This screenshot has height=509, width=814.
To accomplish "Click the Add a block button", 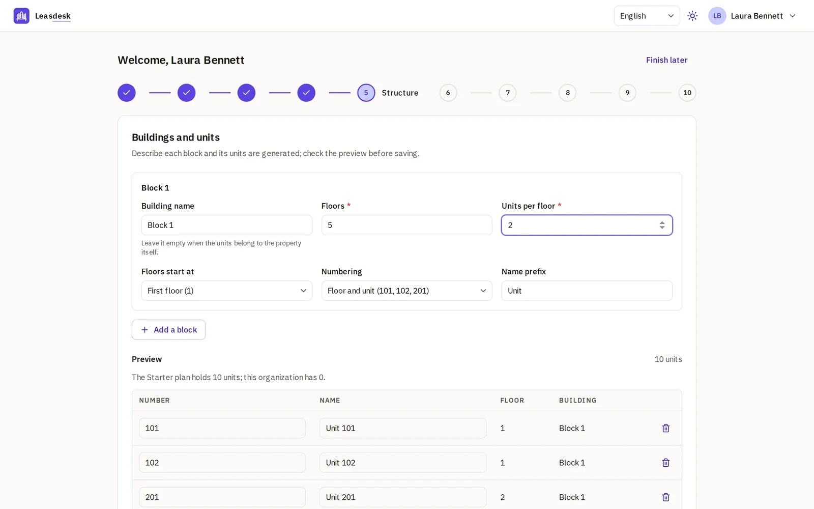I will (x=168, y=330).
